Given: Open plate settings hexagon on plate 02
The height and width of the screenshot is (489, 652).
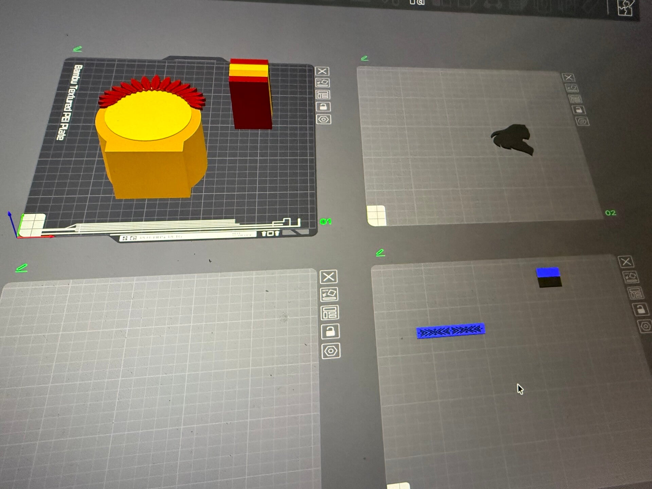Looking at the screenshot, I should click(x=582, y=121).
